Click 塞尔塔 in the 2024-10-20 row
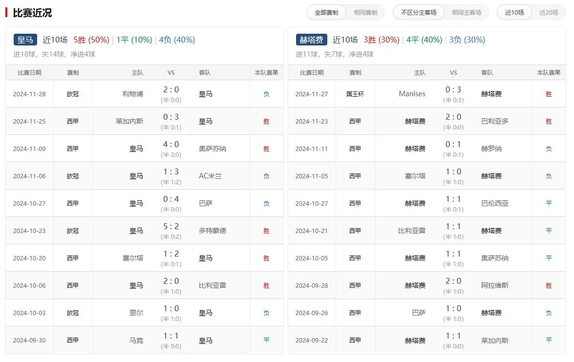This screenshot has height=362, width=574. click(132, 258)
